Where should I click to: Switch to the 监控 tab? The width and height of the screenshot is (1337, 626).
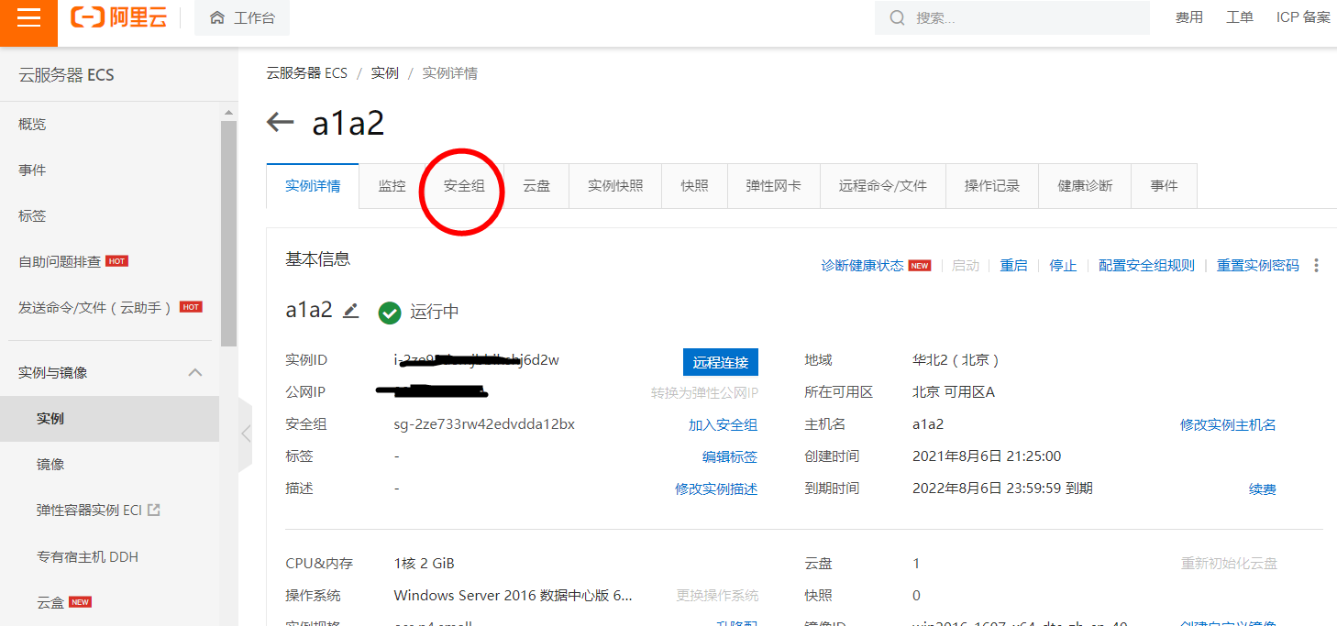(392, 186)
